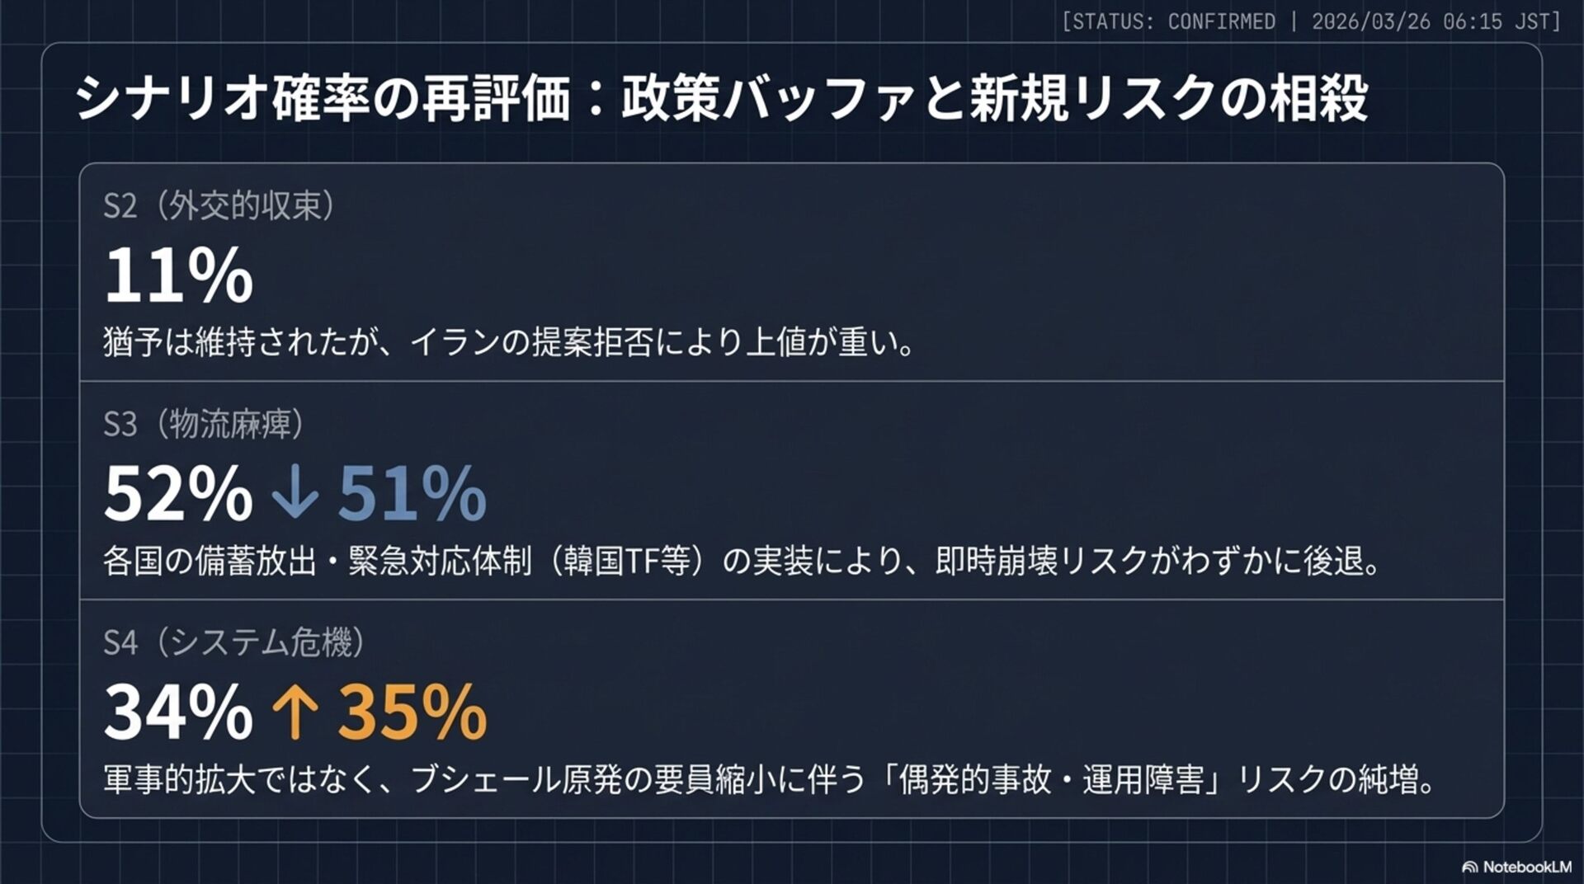Viewport: 1584px width, 884px height.
Task: Click the S2 description about イランの提案拒否
Action: click(510, 342)
